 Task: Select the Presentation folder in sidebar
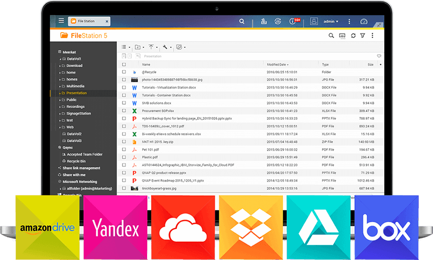77,93
